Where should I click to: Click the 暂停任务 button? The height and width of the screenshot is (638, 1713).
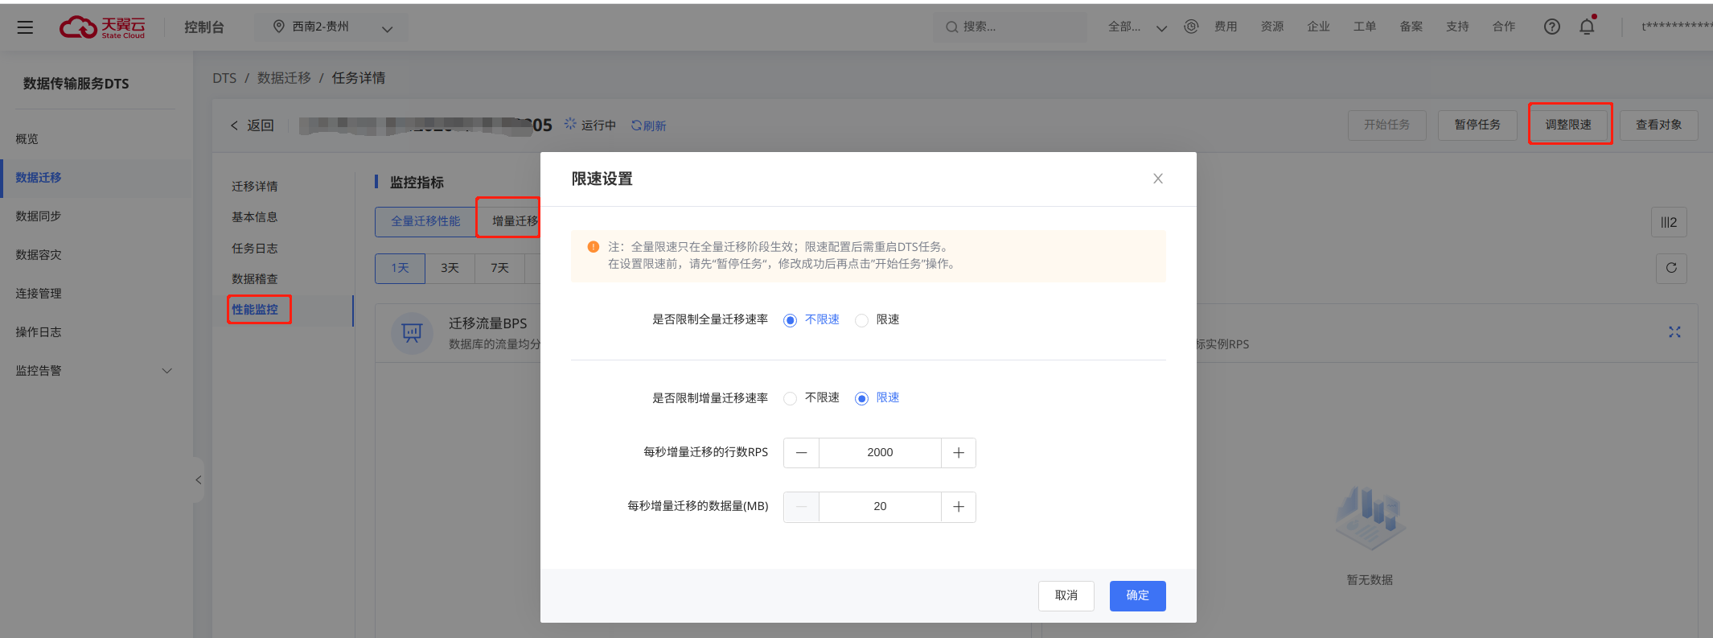(x=1477, y=125)
